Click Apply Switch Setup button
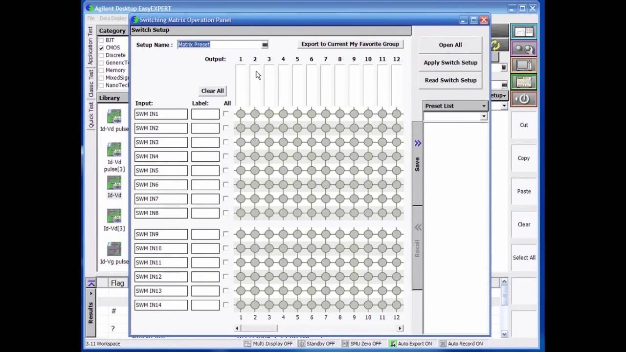This screenshot has width=626, height=352. [450, 63]
